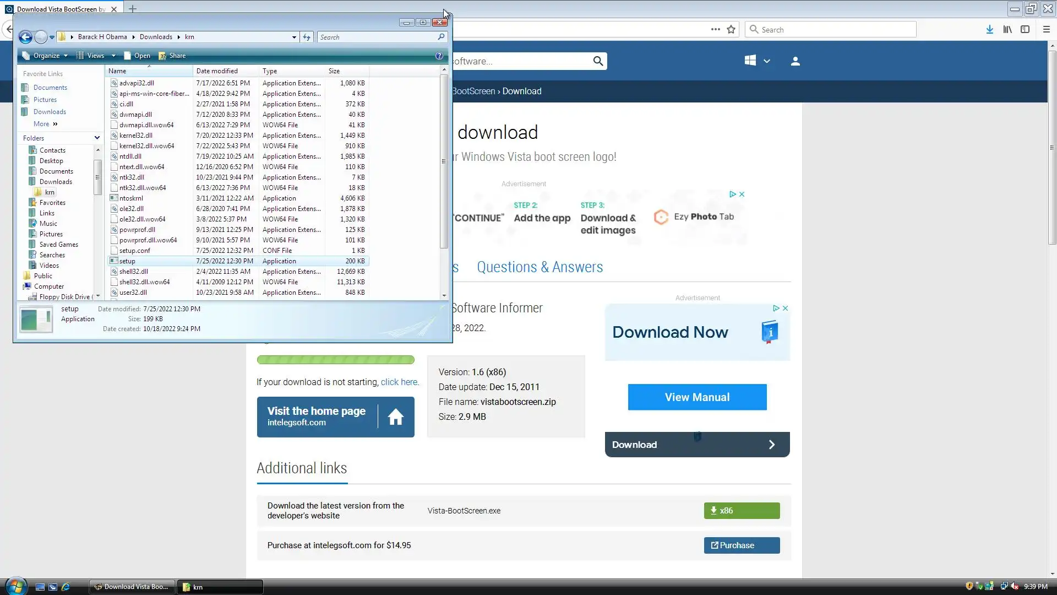Open the Windows Start orb

point(15,586)
